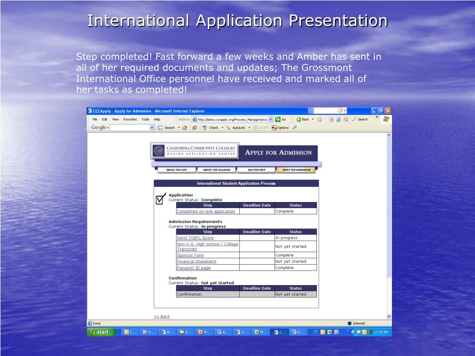This screenshot has width=475, height=356.
Task: Click the 'Done' status bar text
Action: pyautogui.click(x=96, y=323)
